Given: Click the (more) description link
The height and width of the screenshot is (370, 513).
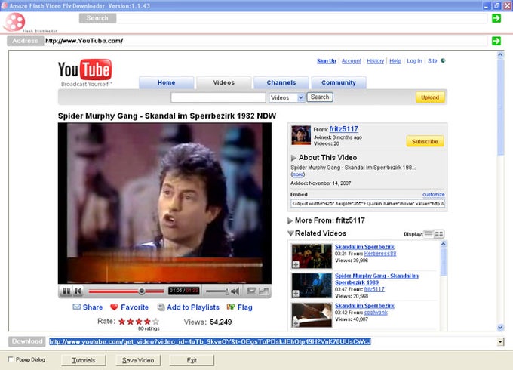Looking at the screenshot, I should coord(298,174).
